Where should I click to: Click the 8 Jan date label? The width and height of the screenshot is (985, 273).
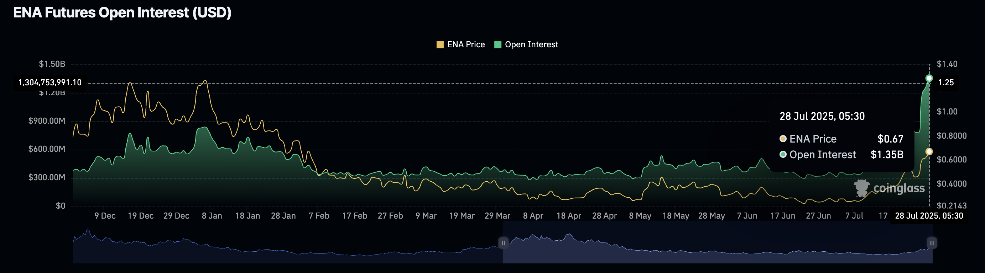click(212, 216)
